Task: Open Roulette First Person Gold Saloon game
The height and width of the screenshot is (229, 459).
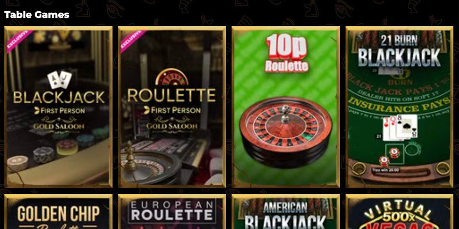Action: 172,107
